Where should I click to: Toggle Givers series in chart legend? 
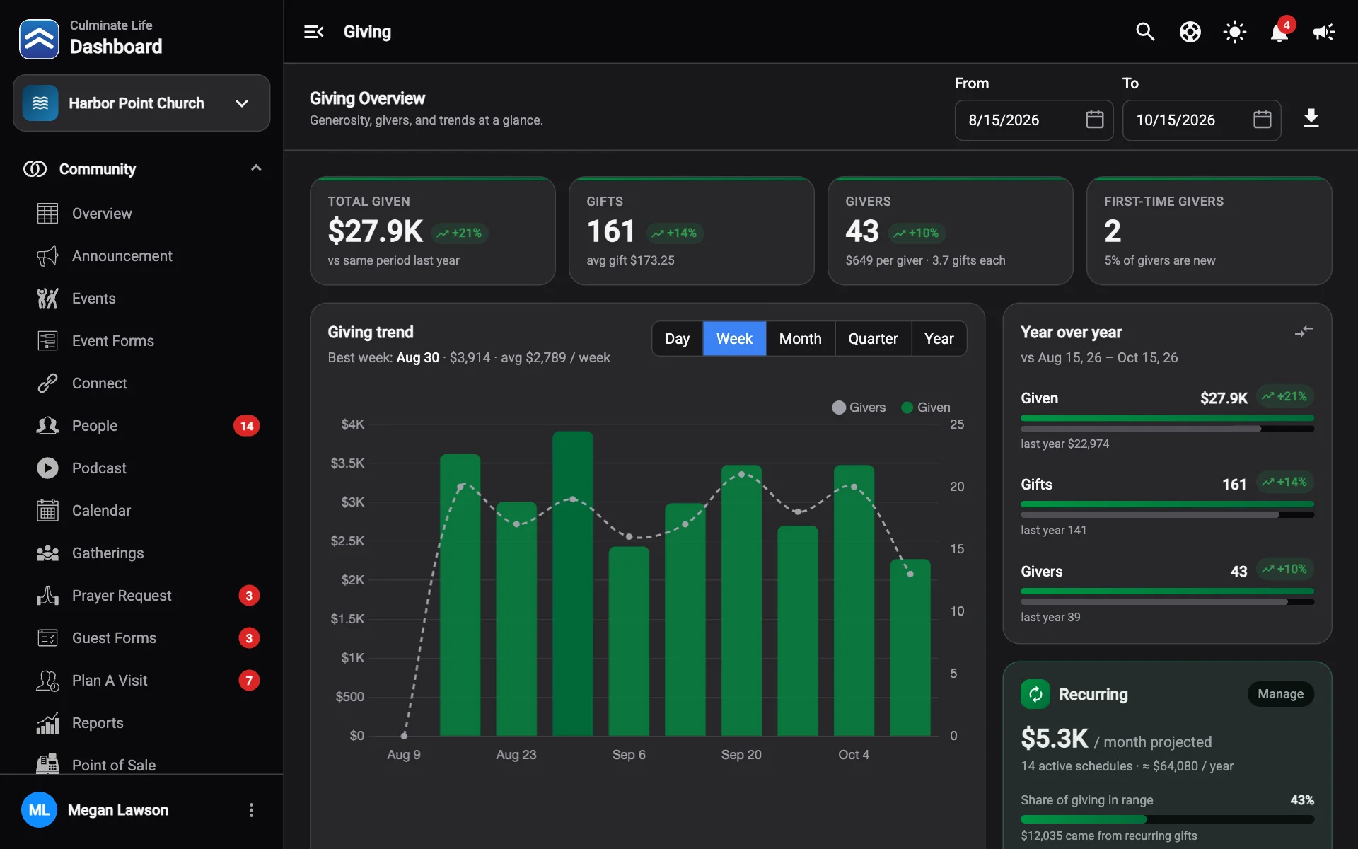[859, 408]
